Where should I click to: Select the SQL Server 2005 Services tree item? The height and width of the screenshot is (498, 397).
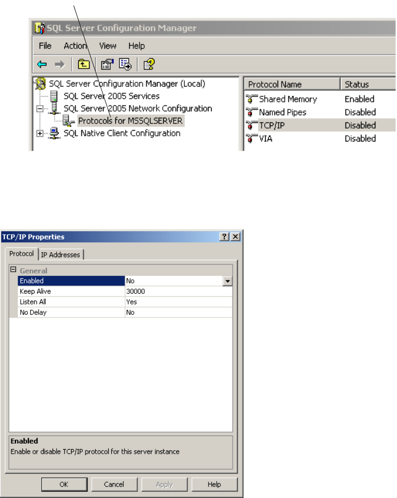click(111, 96)
